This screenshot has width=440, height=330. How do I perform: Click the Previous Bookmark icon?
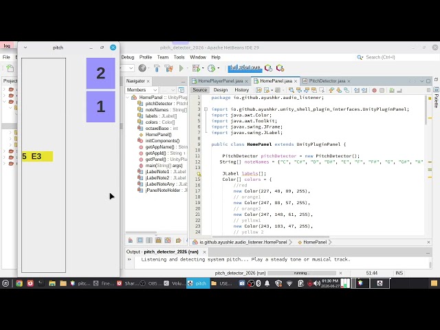pos(331,90)
